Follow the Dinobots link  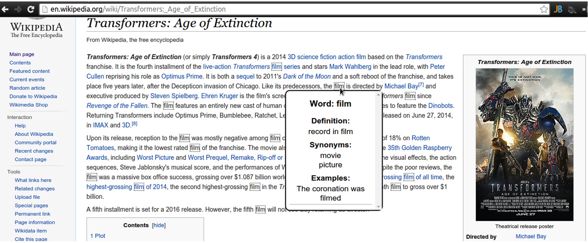(440, 106)
